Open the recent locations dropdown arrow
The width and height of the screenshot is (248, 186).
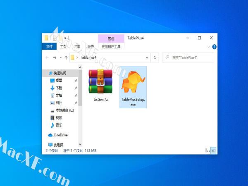tap(60, 57)
